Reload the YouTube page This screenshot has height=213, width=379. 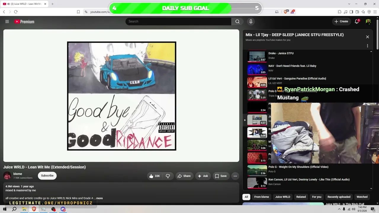pos(16,12)
